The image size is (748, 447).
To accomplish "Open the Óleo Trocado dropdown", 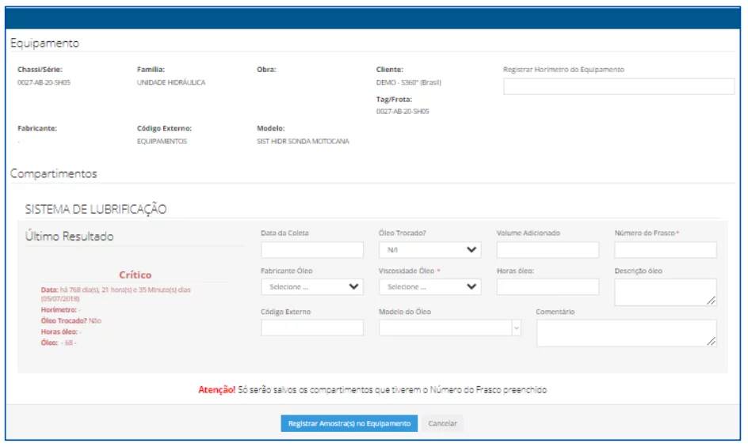I will click(x=429, y=250).
